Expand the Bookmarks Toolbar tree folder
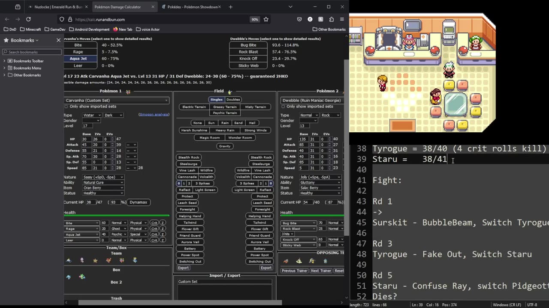549x308 pixels. 5,61
